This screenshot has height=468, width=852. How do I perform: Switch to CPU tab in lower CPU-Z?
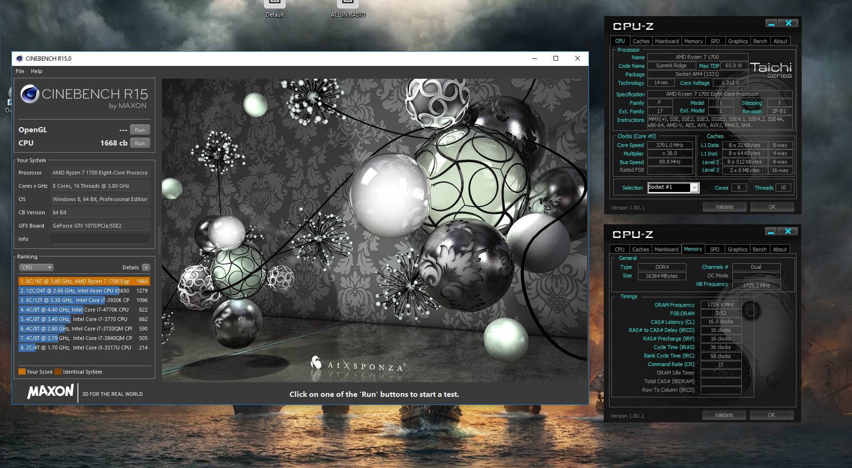[619, 249]
